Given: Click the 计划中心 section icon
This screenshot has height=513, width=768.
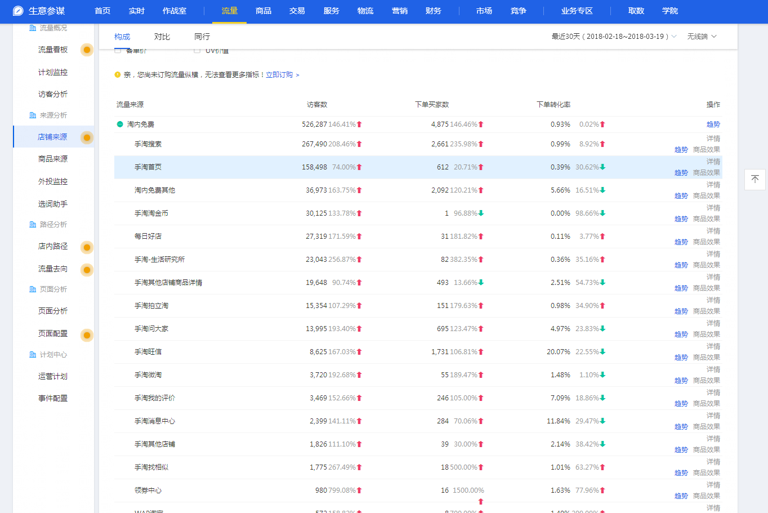Looking at the screenshot, I should pyautogui.click(x=33, y=354).
